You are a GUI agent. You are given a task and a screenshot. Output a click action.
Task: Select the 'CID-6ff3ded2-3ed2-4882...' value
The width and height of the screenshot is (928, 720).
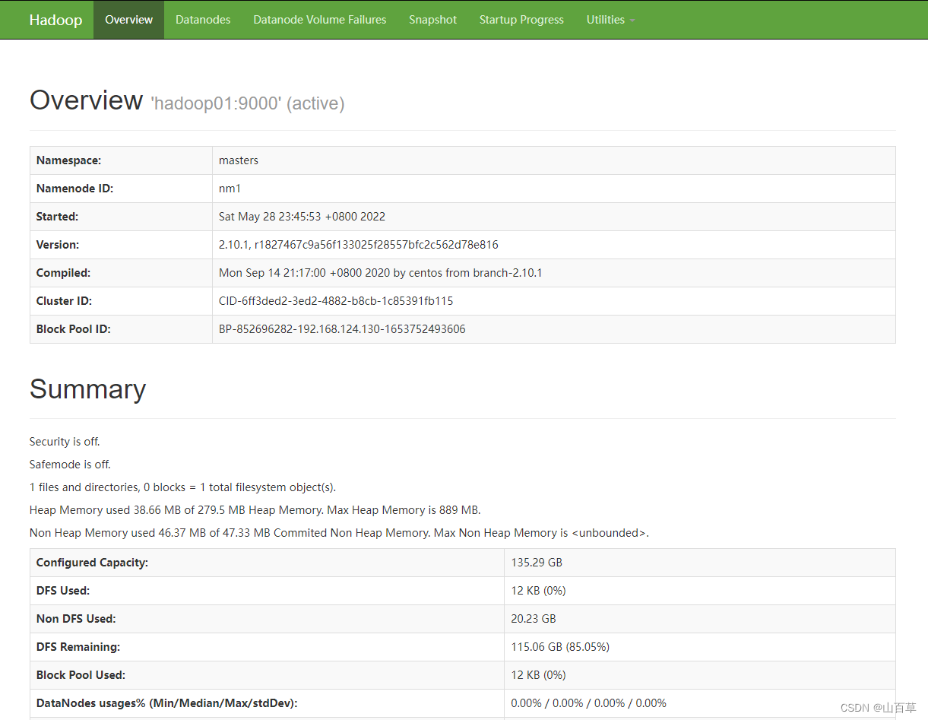click(336, 301)
